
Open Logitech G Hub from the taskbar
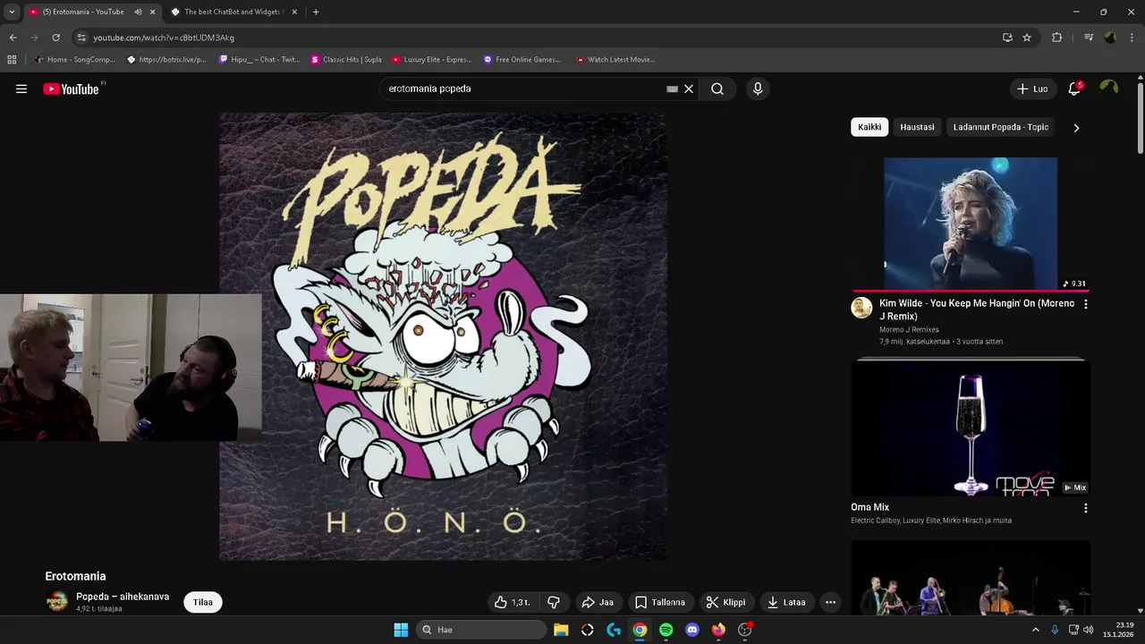pos(614,630)
